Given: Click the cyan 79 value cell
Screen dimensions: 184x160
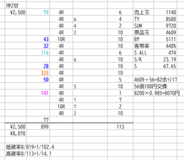Looking at the screenshot, I should tap(46, 12).
